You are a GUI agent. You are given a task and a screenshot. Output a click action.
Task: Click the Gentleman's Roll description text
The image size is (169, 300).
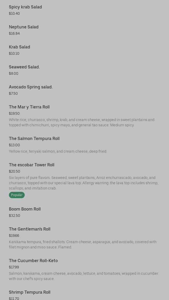[x=83, y=244]
